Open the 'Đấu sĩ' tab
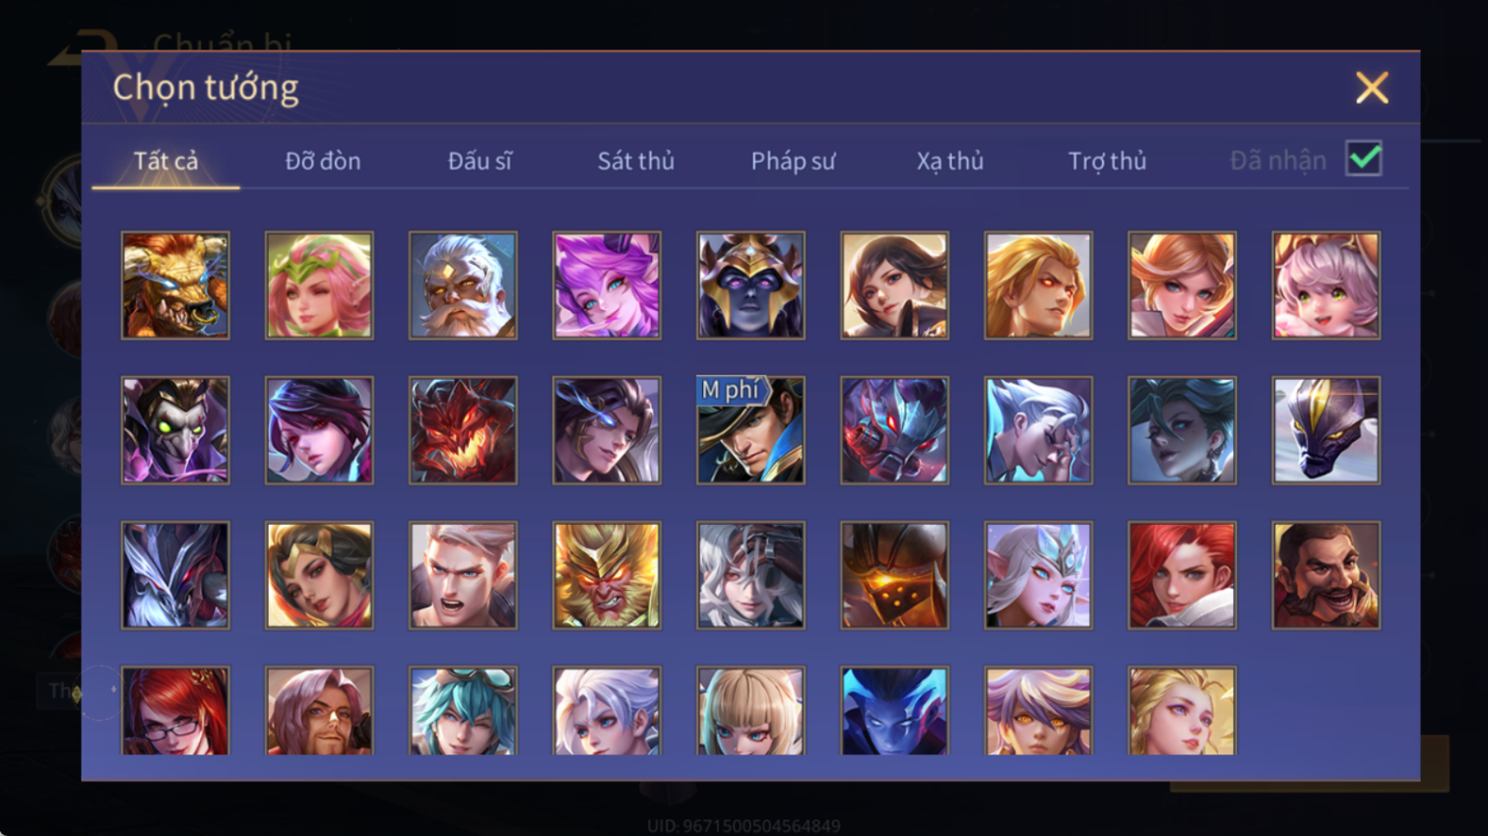 (x=480, y=161)
